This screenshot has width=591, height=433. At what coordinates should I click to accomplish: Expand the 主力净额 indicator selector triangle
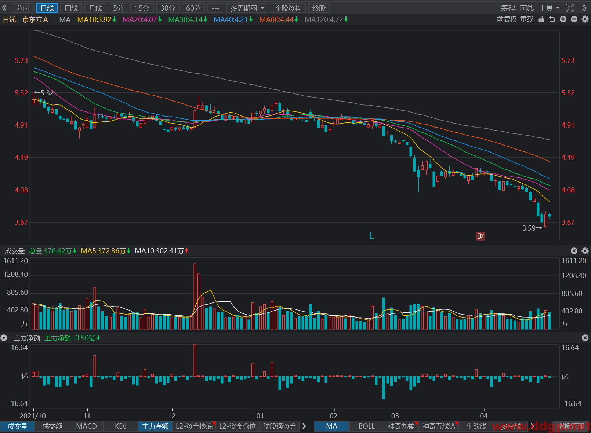pyautogui.click(x=4, y=338)
